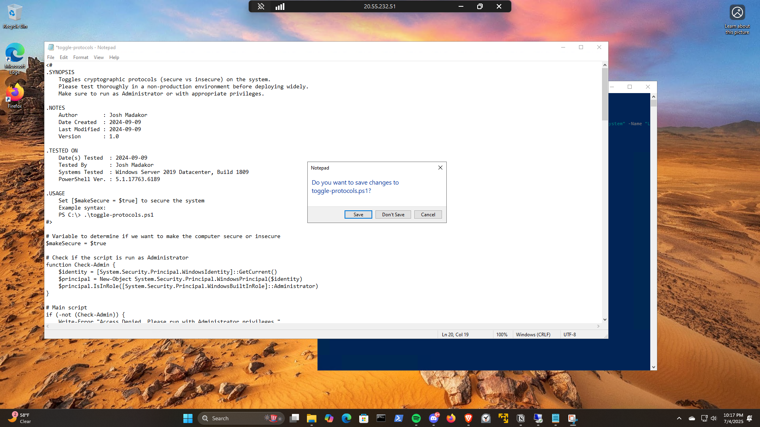Click Notepad's vertical scrollbar down arrow
The height and width of the screenshot is (427, 760).
point(605,320)
